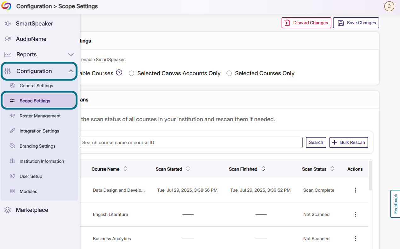The width and height of the screenshot is (400, 249).
Task: Click the Marketplace layers icon
Action: pos(8,210)
